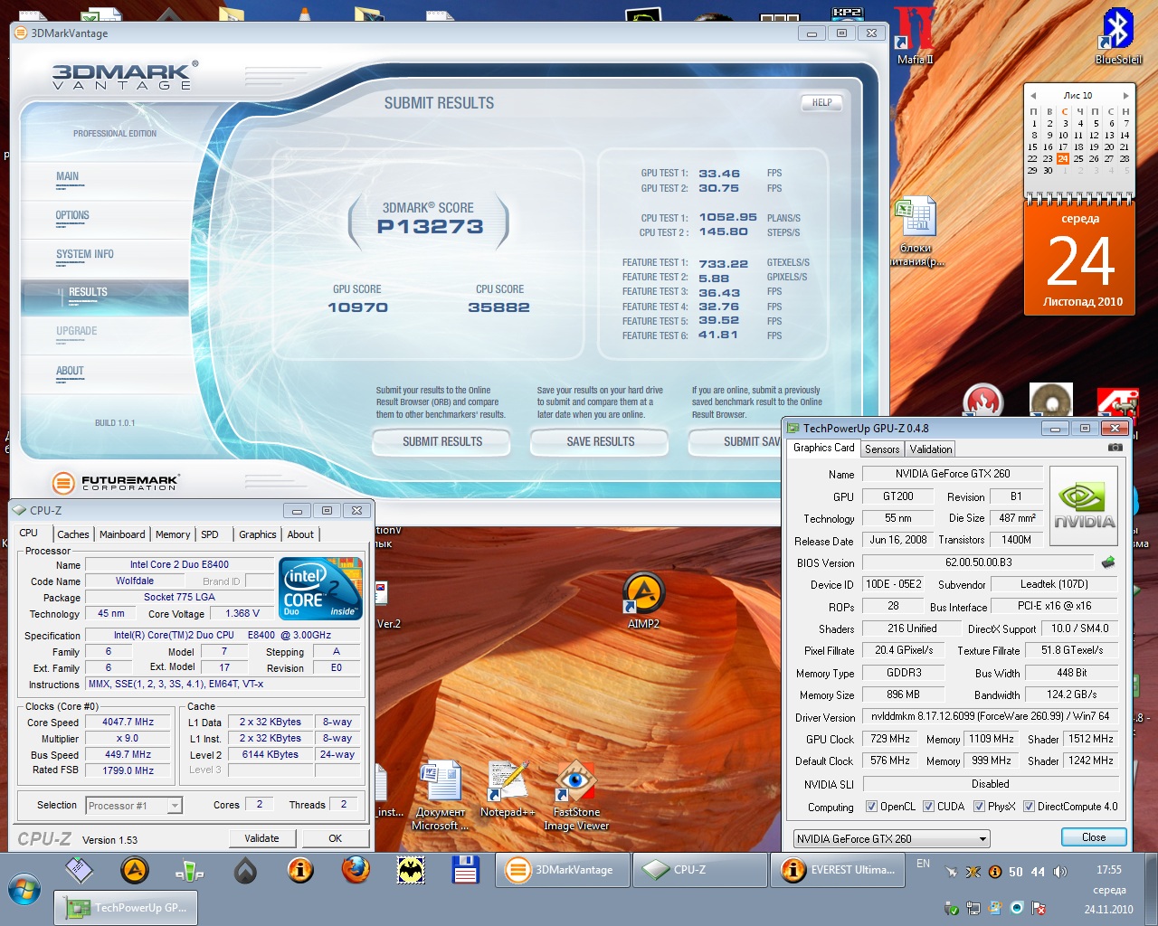Go to next month in calendar gadget
The image size is (1158, 926).
pyautogui.click(x=1125, y=95)
